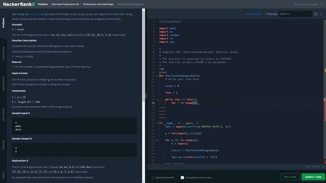Click the 'import math' code line
Screen dimensions: 326x183
[168, 28]
